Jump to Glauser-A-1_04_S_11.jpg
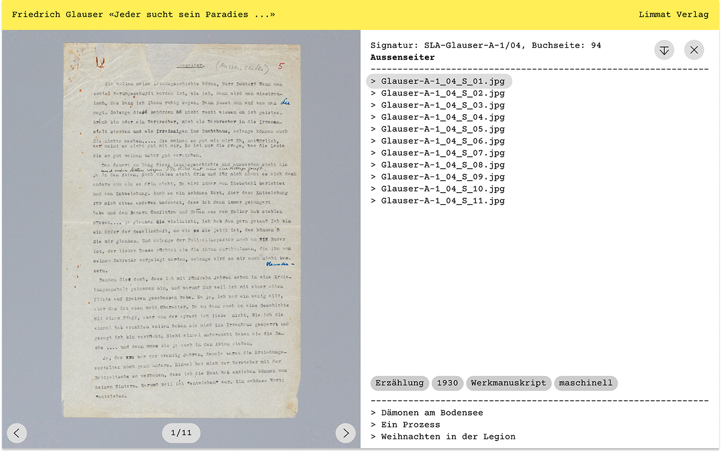The height and width of the screenshot is (452, 721). click(x=442, y=201)
